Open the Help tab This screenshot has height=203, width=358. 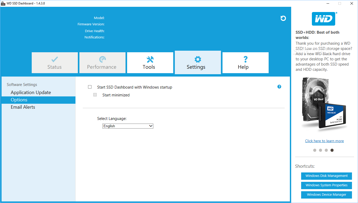pos(246,63)
